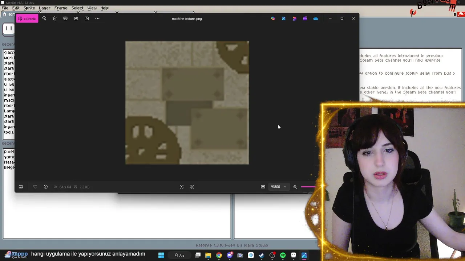Open OBS Studio from the taskbar
465x261 pixels.
point(272,255)
